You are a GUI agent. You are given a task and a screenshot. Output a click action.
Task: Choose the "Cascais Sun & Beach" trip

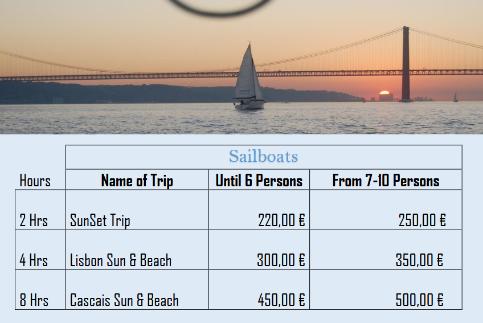(x=124, y=300)
